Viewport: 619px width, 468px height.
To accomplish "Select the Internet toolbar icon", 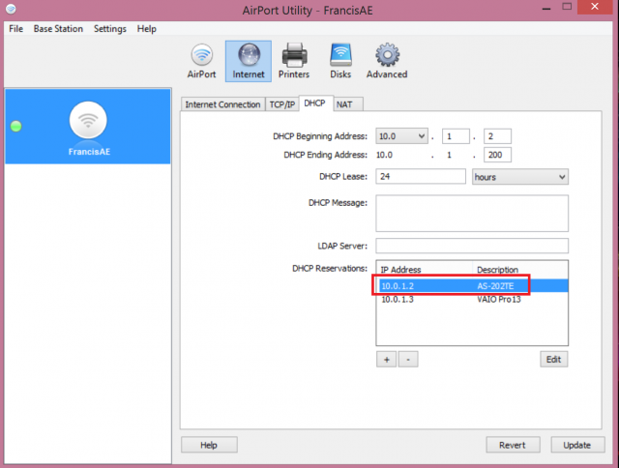I will 249,62.
